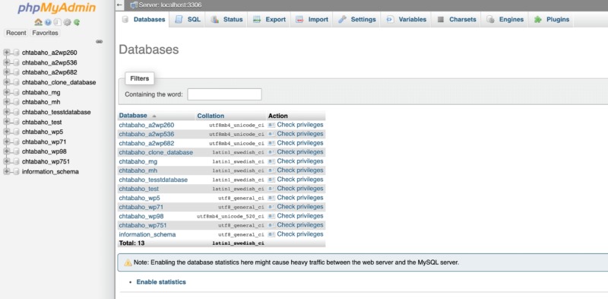Click database icon beside chtabaho_mg in tree

16,92
